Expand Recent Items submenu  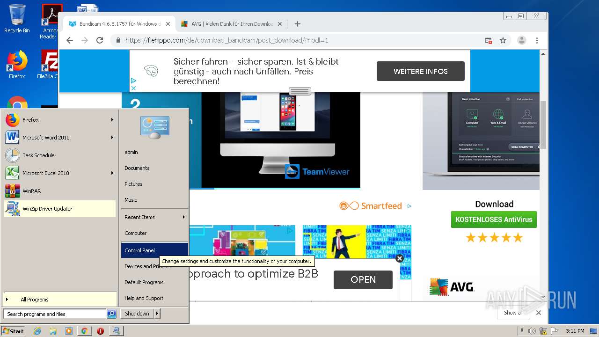click(154, 217)
